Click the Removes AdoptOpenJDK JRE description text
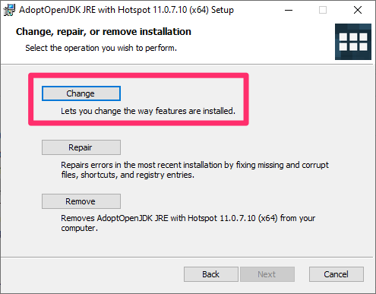 [x=188, y=223]
